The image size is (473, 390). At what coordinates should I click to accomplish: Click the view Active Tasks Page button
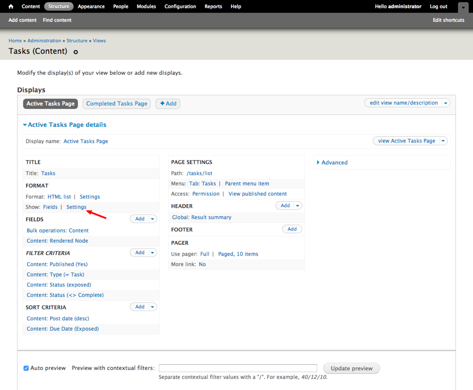coord(407,141)
